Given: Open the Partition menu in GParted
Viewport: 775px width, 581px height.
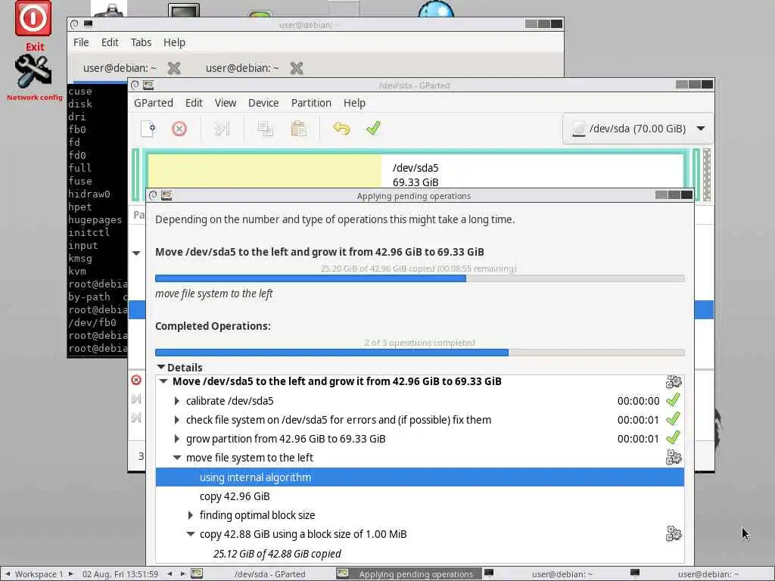Looking at the screenshot, I should (311, 103).
